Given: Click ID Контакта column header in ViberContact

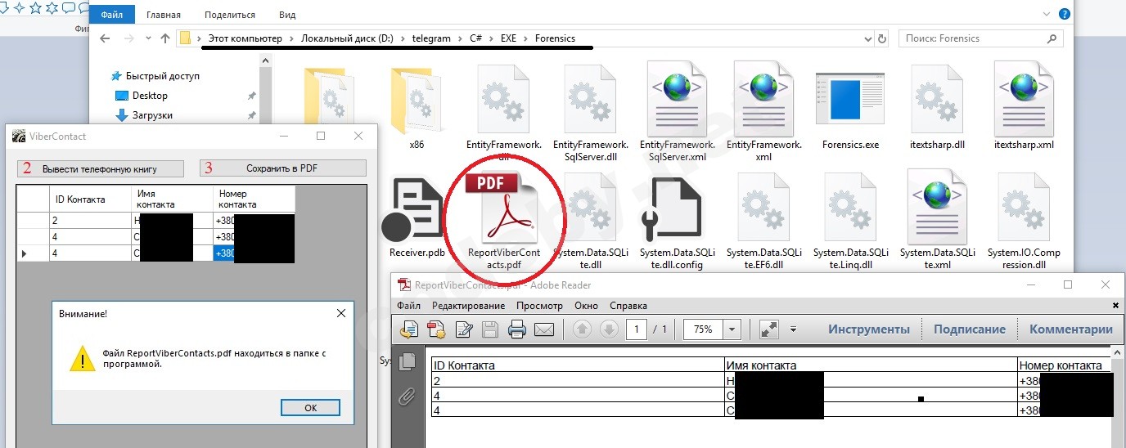Looking at the screenshot, I should pyautogui.click(x=90, y=199).
